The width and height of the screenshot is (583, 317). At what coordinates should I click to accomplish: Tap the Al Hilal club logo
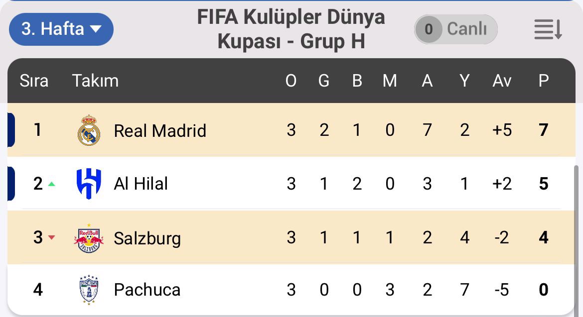pos(89,183)
